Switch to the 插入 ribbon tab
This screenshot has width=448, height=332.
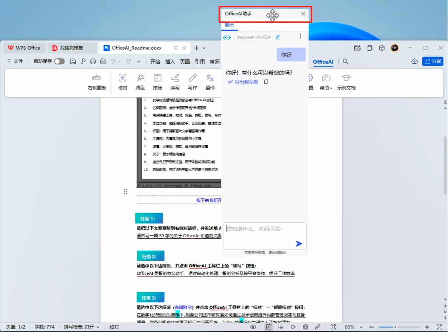tap(170, 61)
